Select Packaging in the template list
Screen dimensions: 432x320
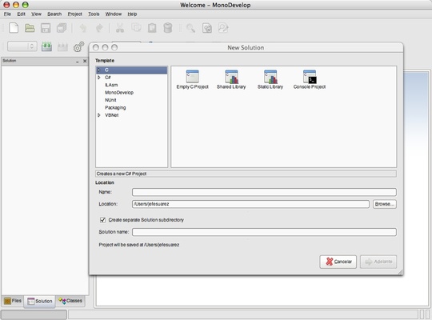point(115,108)
